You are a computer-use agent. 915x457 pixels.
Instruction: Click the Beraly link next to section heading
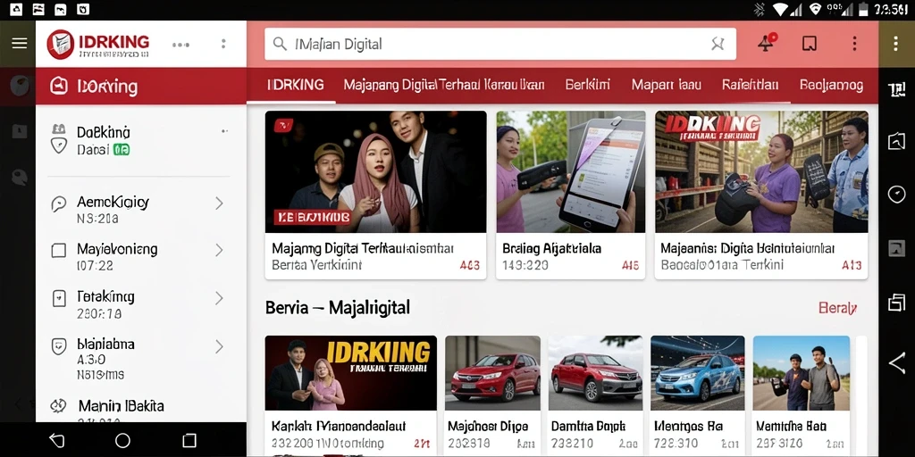point(838,308)
